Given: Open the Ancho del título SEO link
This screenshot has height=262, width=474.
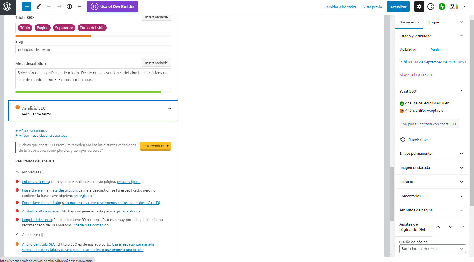Looking at the screenshot, I should coord(39,244).
